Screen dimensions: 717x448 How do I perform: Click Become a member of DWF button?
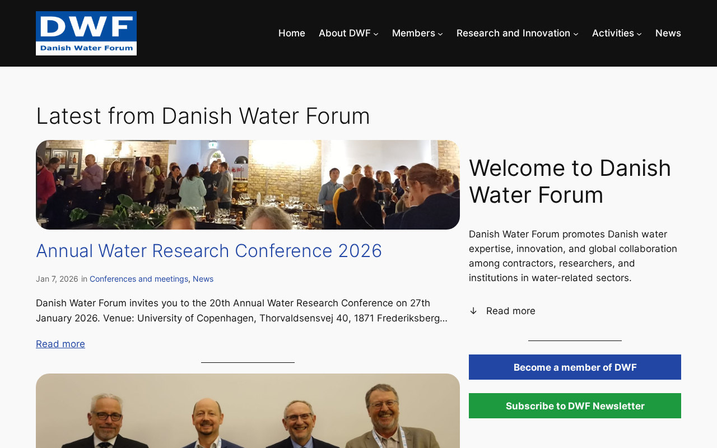pos(575,367)
